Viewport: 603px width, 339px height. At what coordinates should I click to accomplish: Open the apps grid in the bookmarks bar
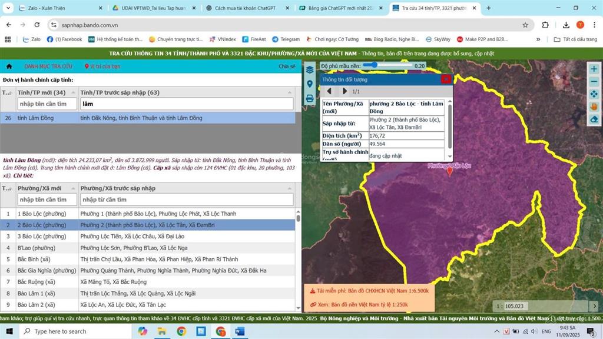click(x=8, y=39)
